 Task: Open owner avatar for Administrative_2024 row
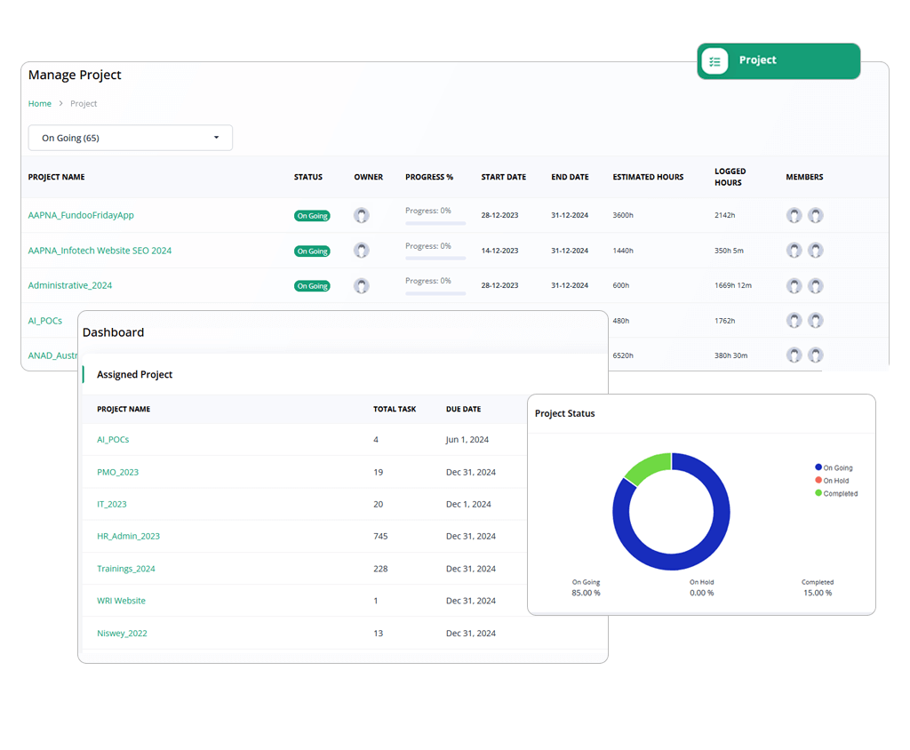361,285
